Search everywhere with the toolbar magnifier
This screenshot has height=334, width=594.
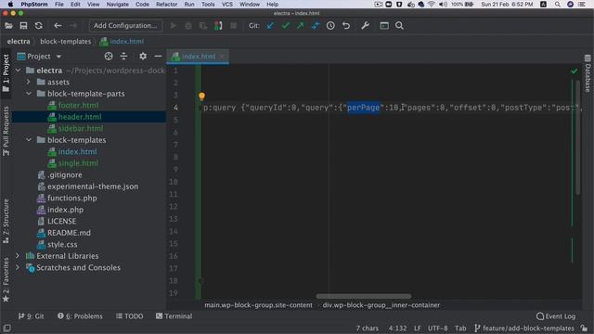click(x=399, y=26)
